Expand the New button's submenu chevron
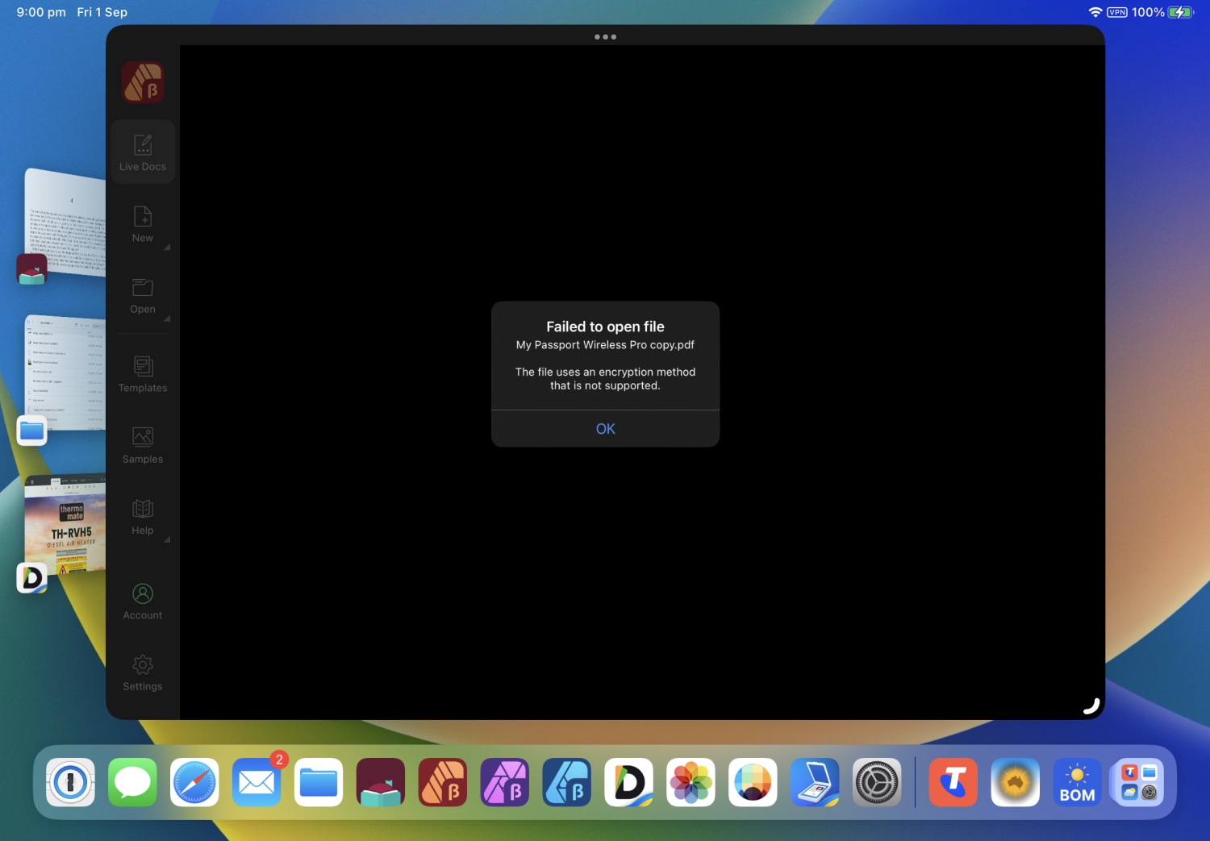 point(168,247)
